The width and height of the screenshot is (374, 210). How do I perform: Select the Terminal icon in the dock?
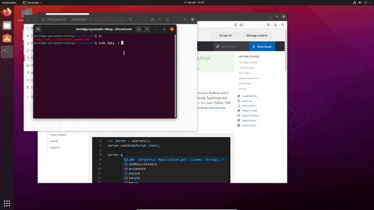(7, 51)
